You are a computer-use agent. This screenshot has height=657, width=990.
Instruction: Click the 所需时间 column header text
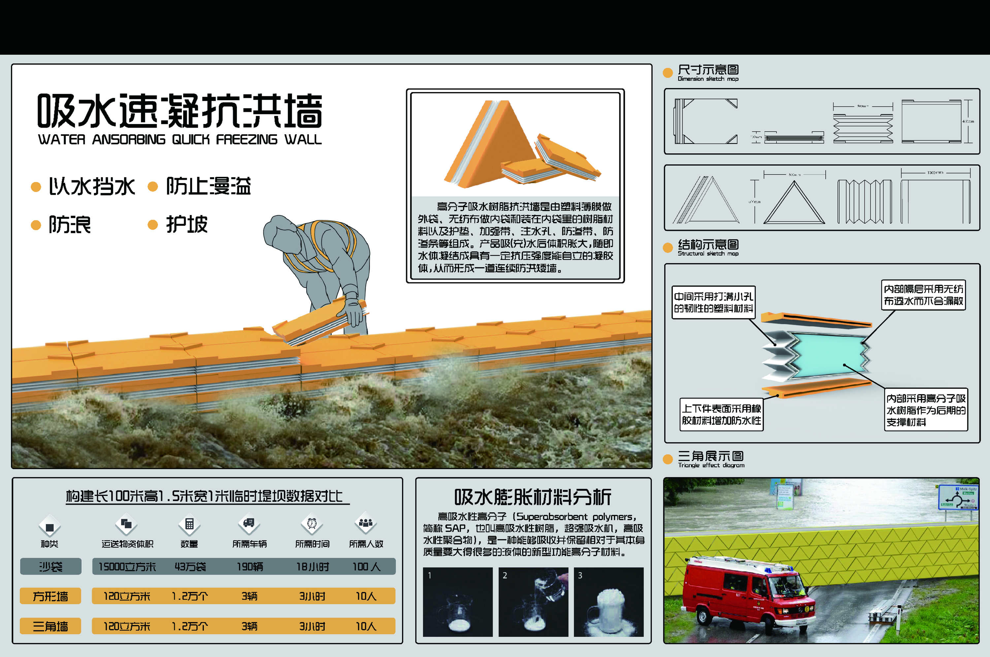(x=312, y=544)
